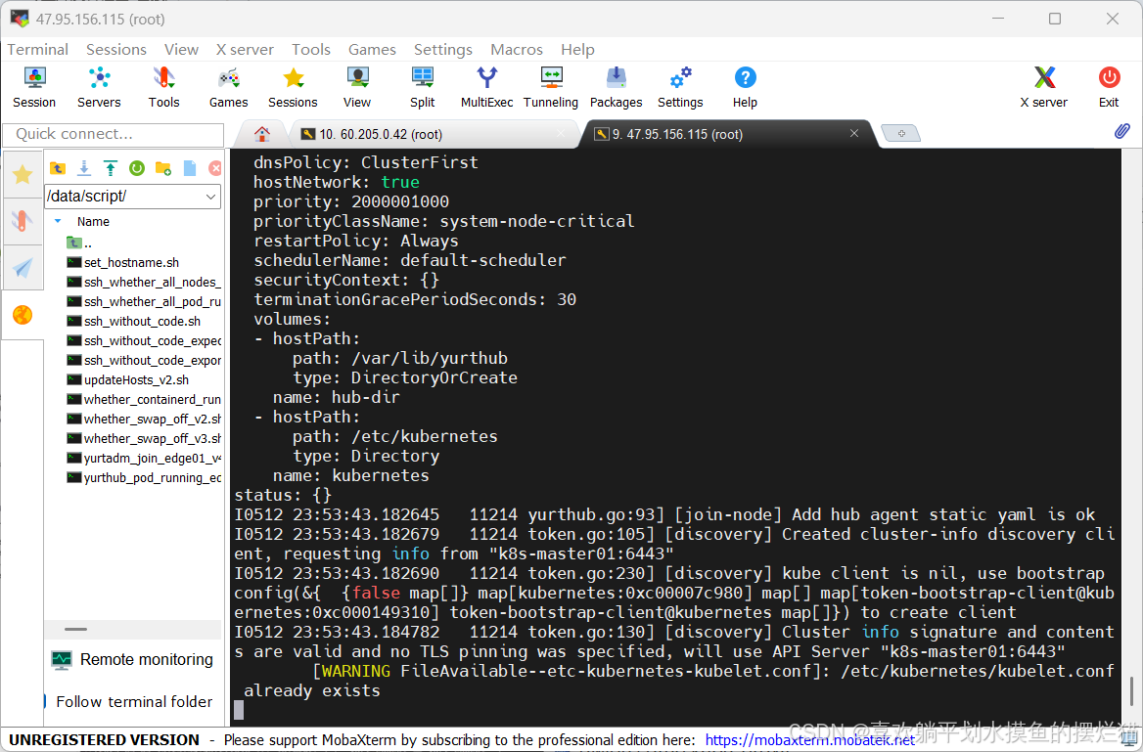This screenshot has height=752, width=1143.
Task: Select the '..' parent directory entry
Action: click(x=78, y=243)
